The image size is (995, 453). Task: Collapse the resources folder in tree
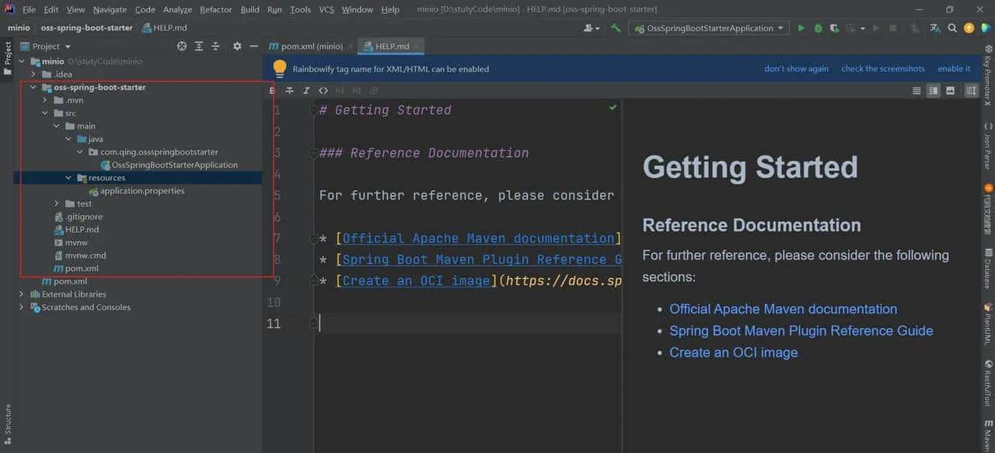pyautogui.click(x=69, y=178)
